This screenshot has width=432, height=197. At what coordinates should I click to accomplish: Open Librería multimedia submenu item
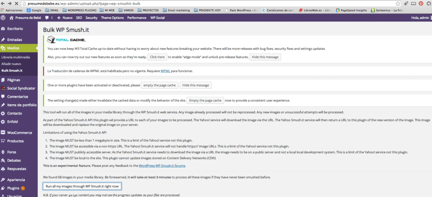16,57
